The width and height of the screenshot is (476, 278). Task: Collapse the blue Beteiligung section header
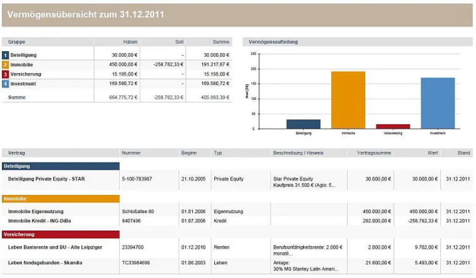(x=60, y=166)
